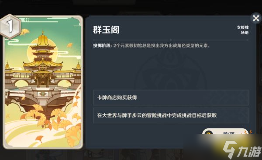Click the faded emblem behind the description
The height and width of the screenshot is (160, 262).
(170, 70)
